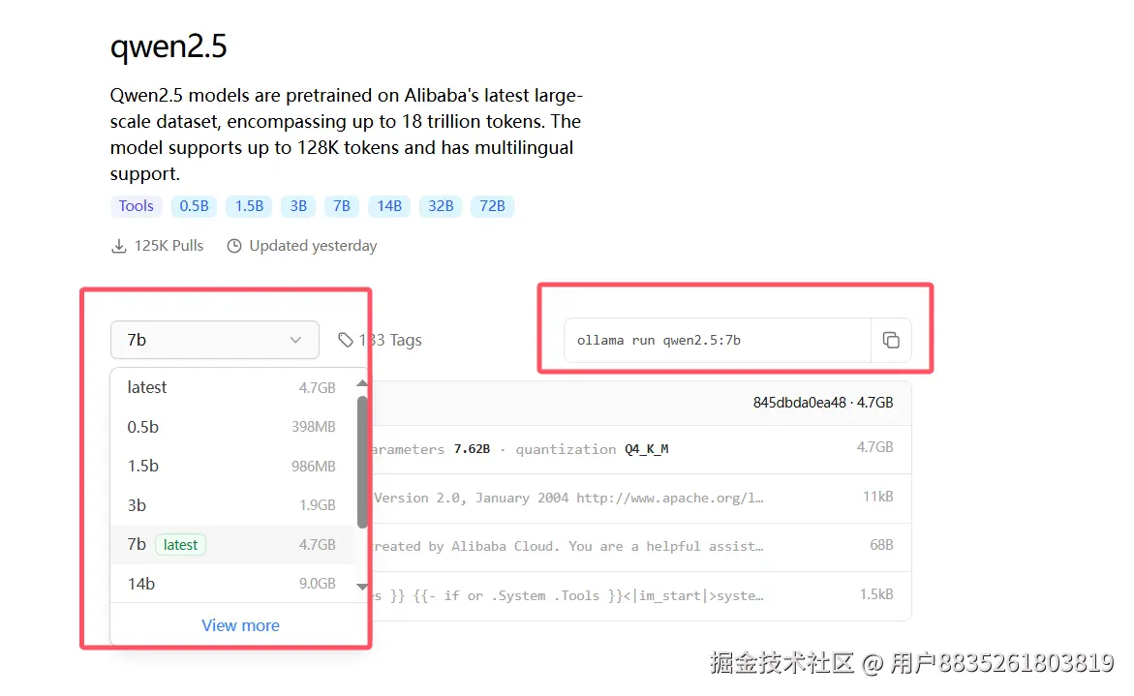The height and width of the screenshot is (696, 1134).
Task: Select 14b 9.0GB option
Action: [231, 584]
